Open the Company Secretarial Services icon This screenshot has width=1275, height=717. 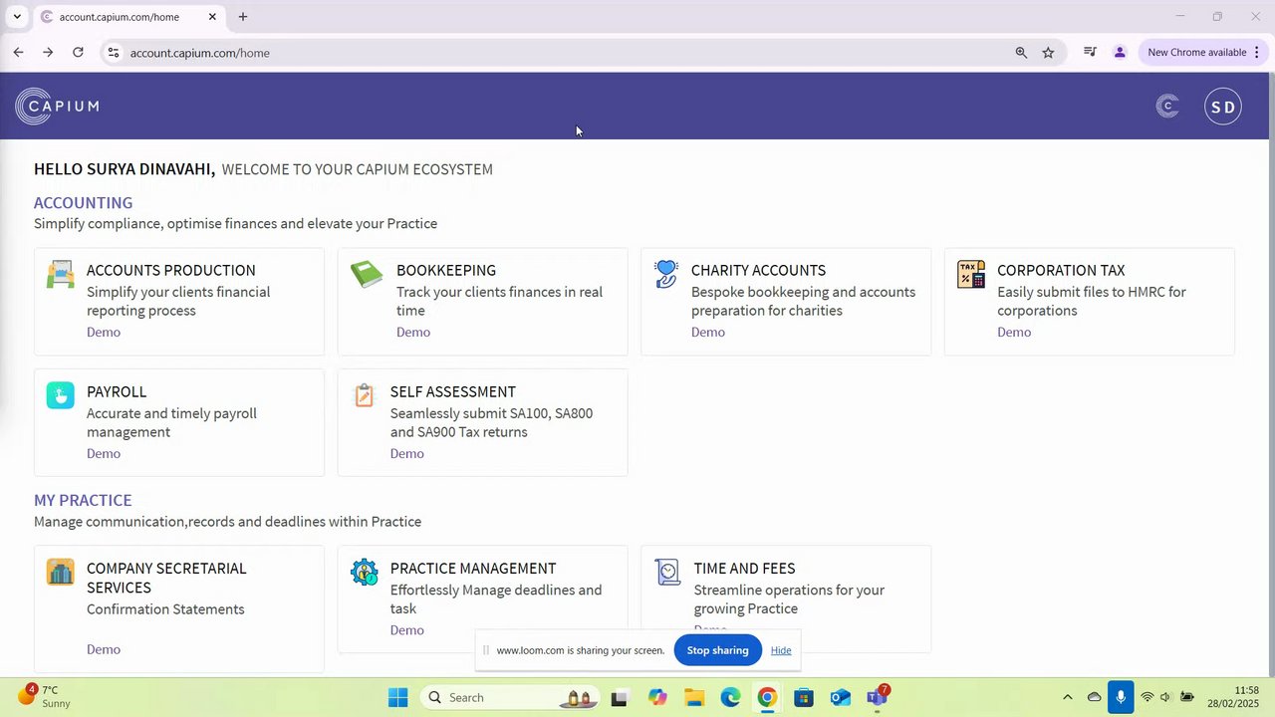tap(60, 572)
